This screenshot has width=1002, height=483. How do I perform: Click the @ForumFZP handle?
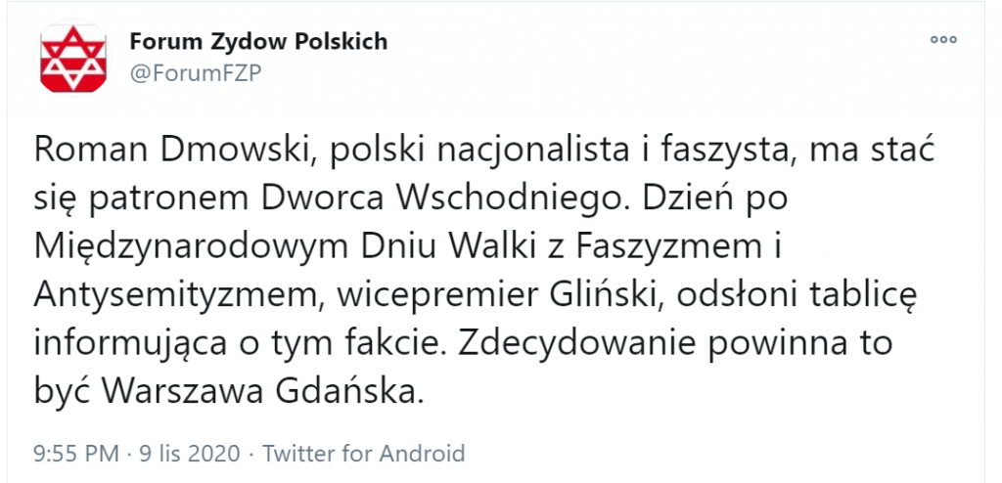click(194, 75)
